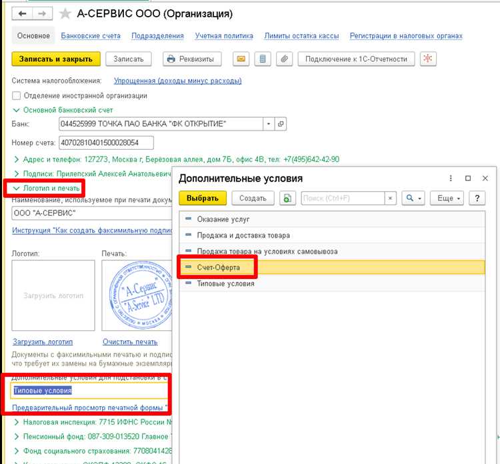This screenshot has width=500, height=464.
Task: Open the Еще dropdown menu
Action: 447,198
